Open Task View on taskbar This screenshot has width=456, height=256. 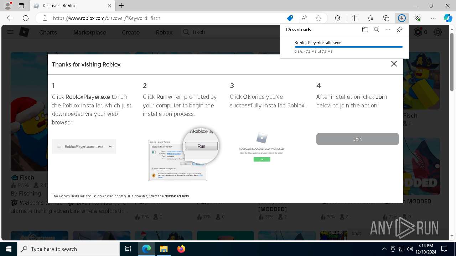(128, 249)
